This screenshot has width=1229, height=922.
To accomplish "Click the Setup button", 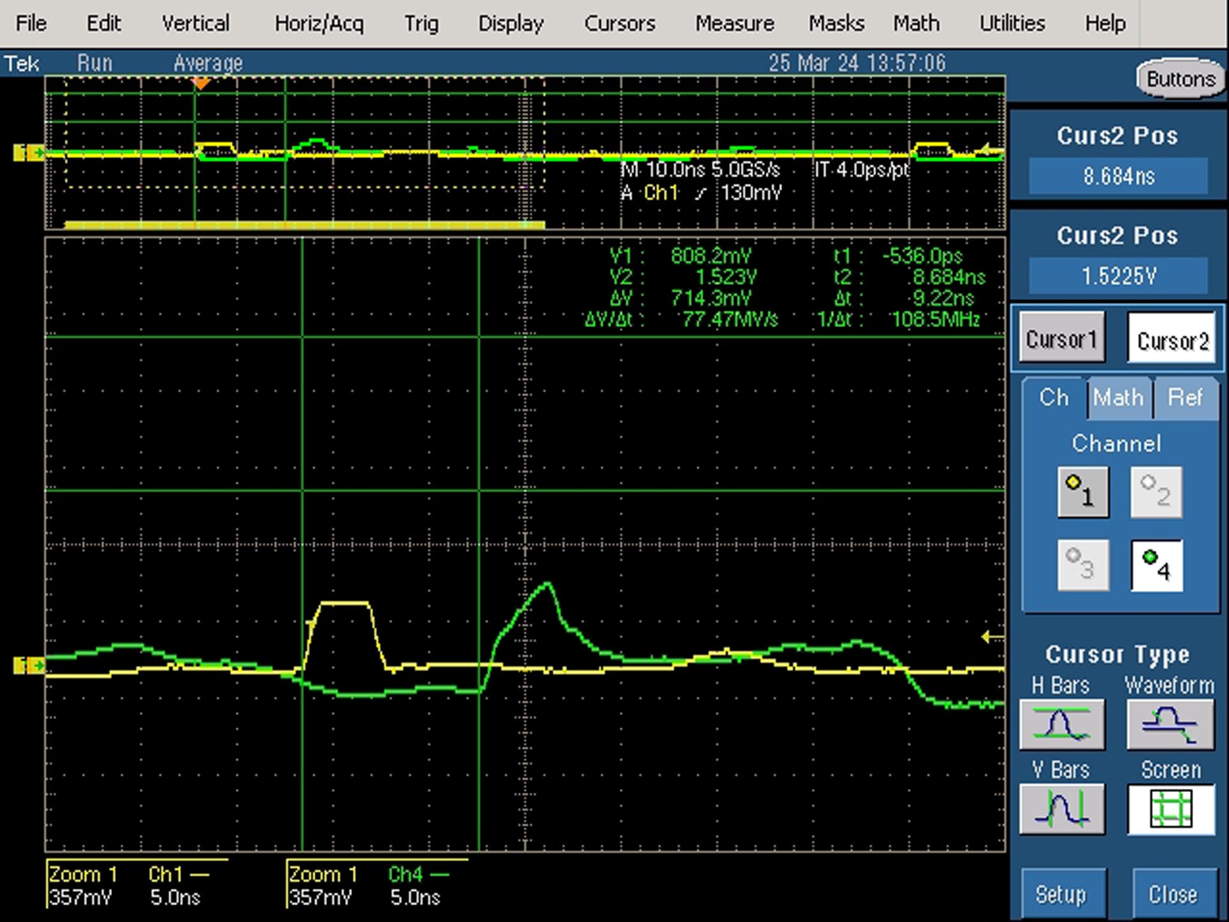I will (1061, 894).
